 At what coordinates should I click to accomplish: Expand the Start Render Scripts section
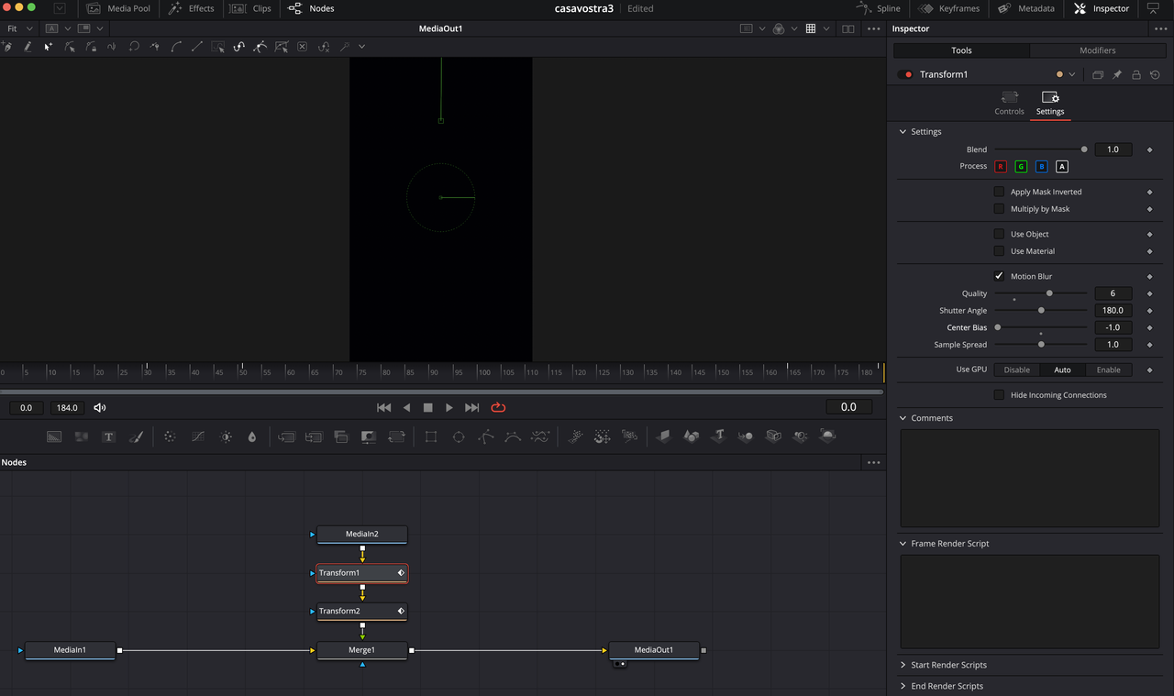coord(947,665)
